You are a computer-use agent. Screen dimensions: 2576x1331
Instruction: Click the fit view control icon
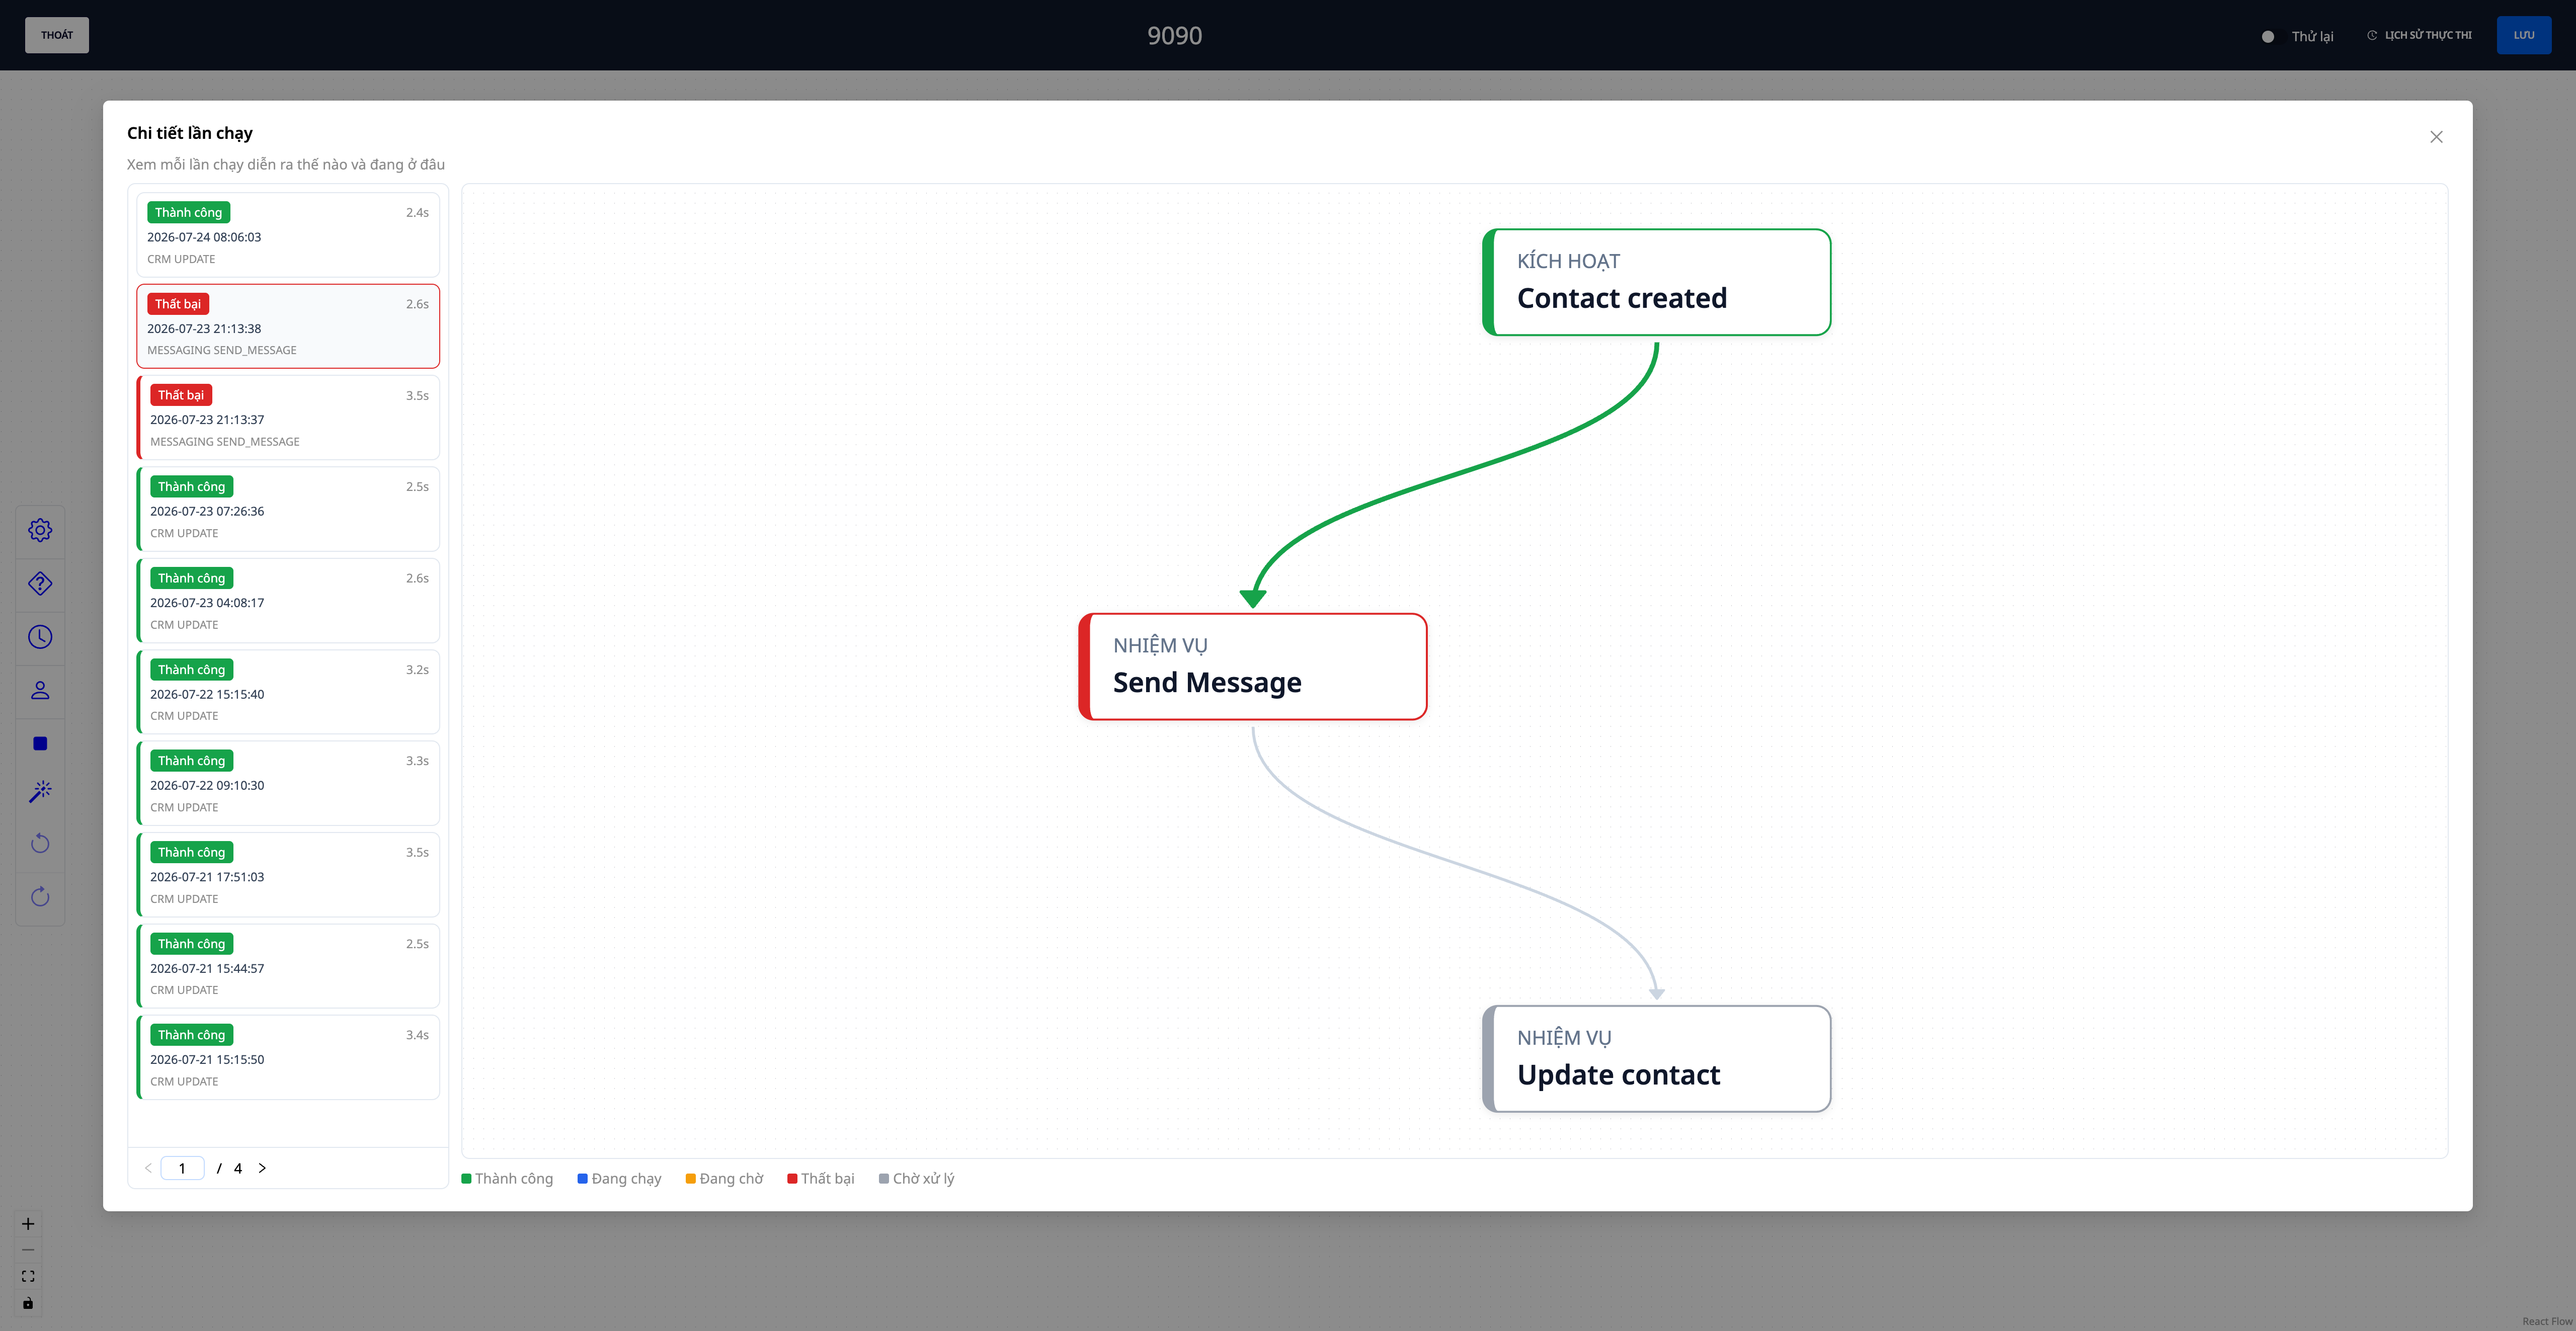coord(28,1276)
